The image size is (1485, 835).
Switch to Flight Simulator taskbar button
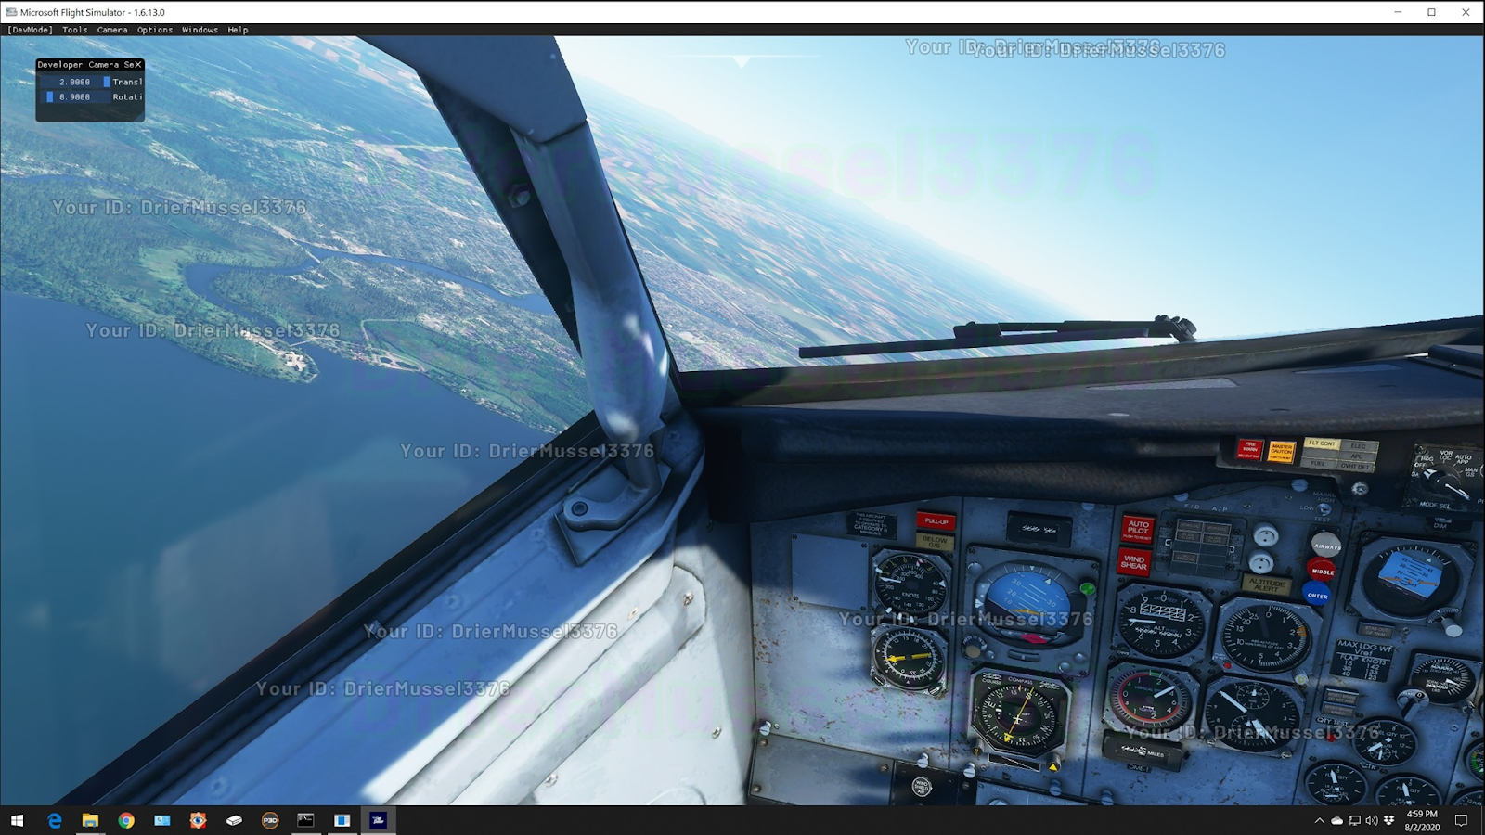pyautogui.click(x=379, y=820)
